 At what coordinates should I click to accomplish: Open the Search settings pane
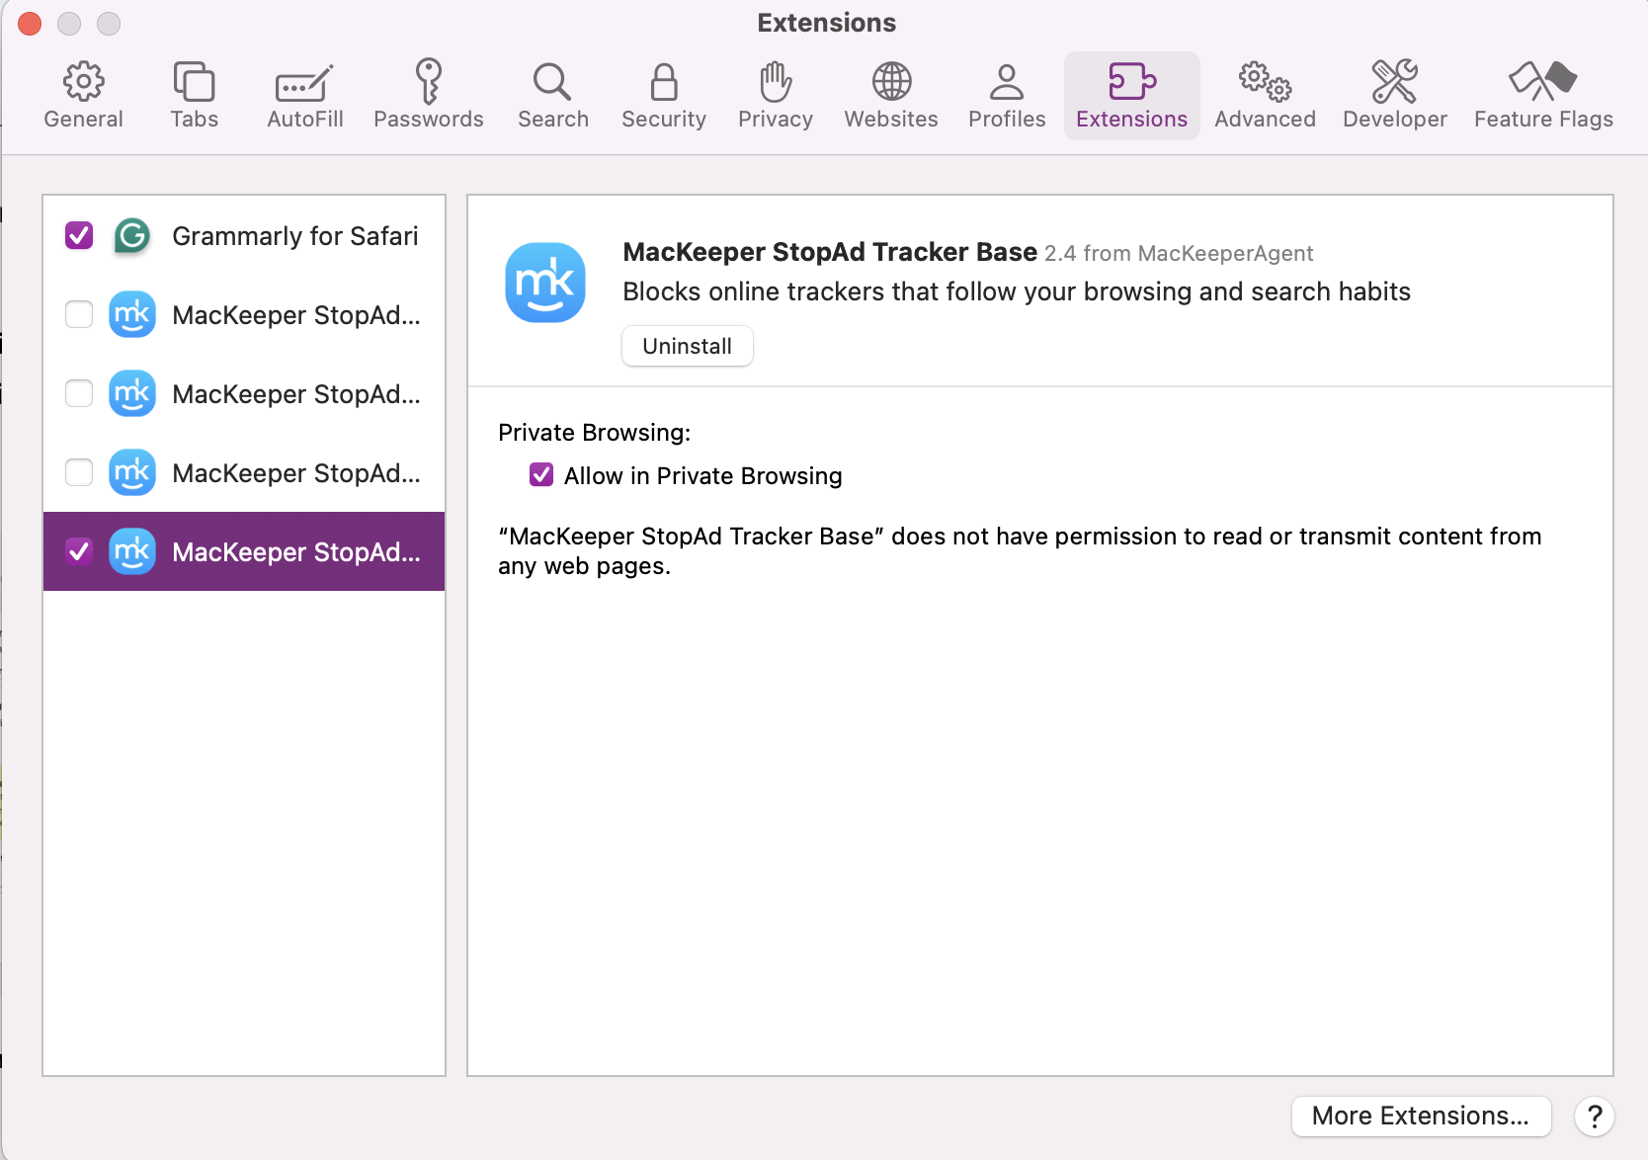pyautogui.click(x=552, y=94)
